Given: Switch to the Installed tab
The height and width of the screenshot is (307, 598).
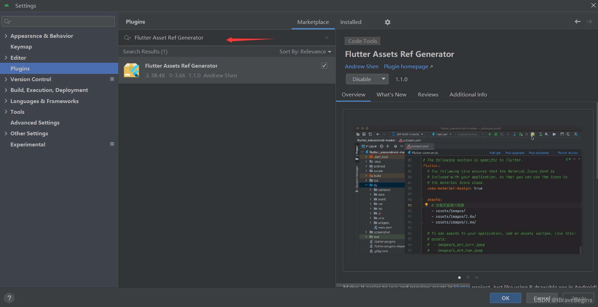Looking at the screenshot, I should (x=351, y=22).
